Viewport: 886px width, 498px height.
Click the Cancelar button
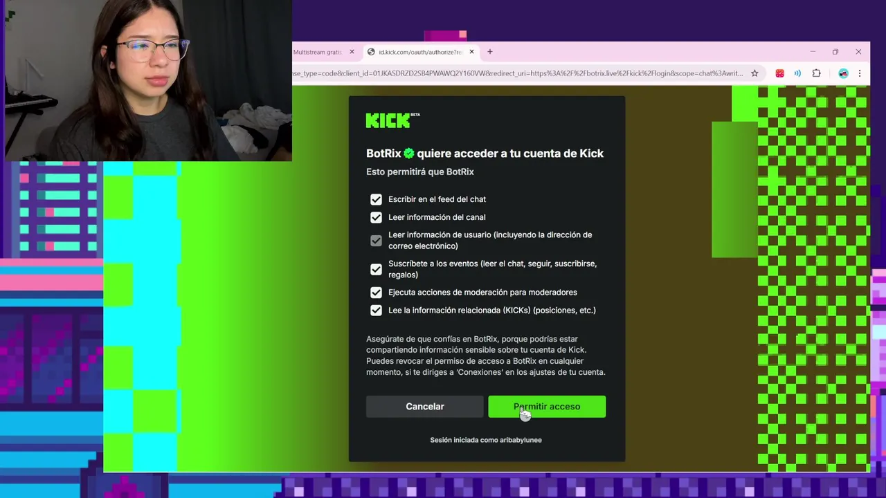coord(424,407)
